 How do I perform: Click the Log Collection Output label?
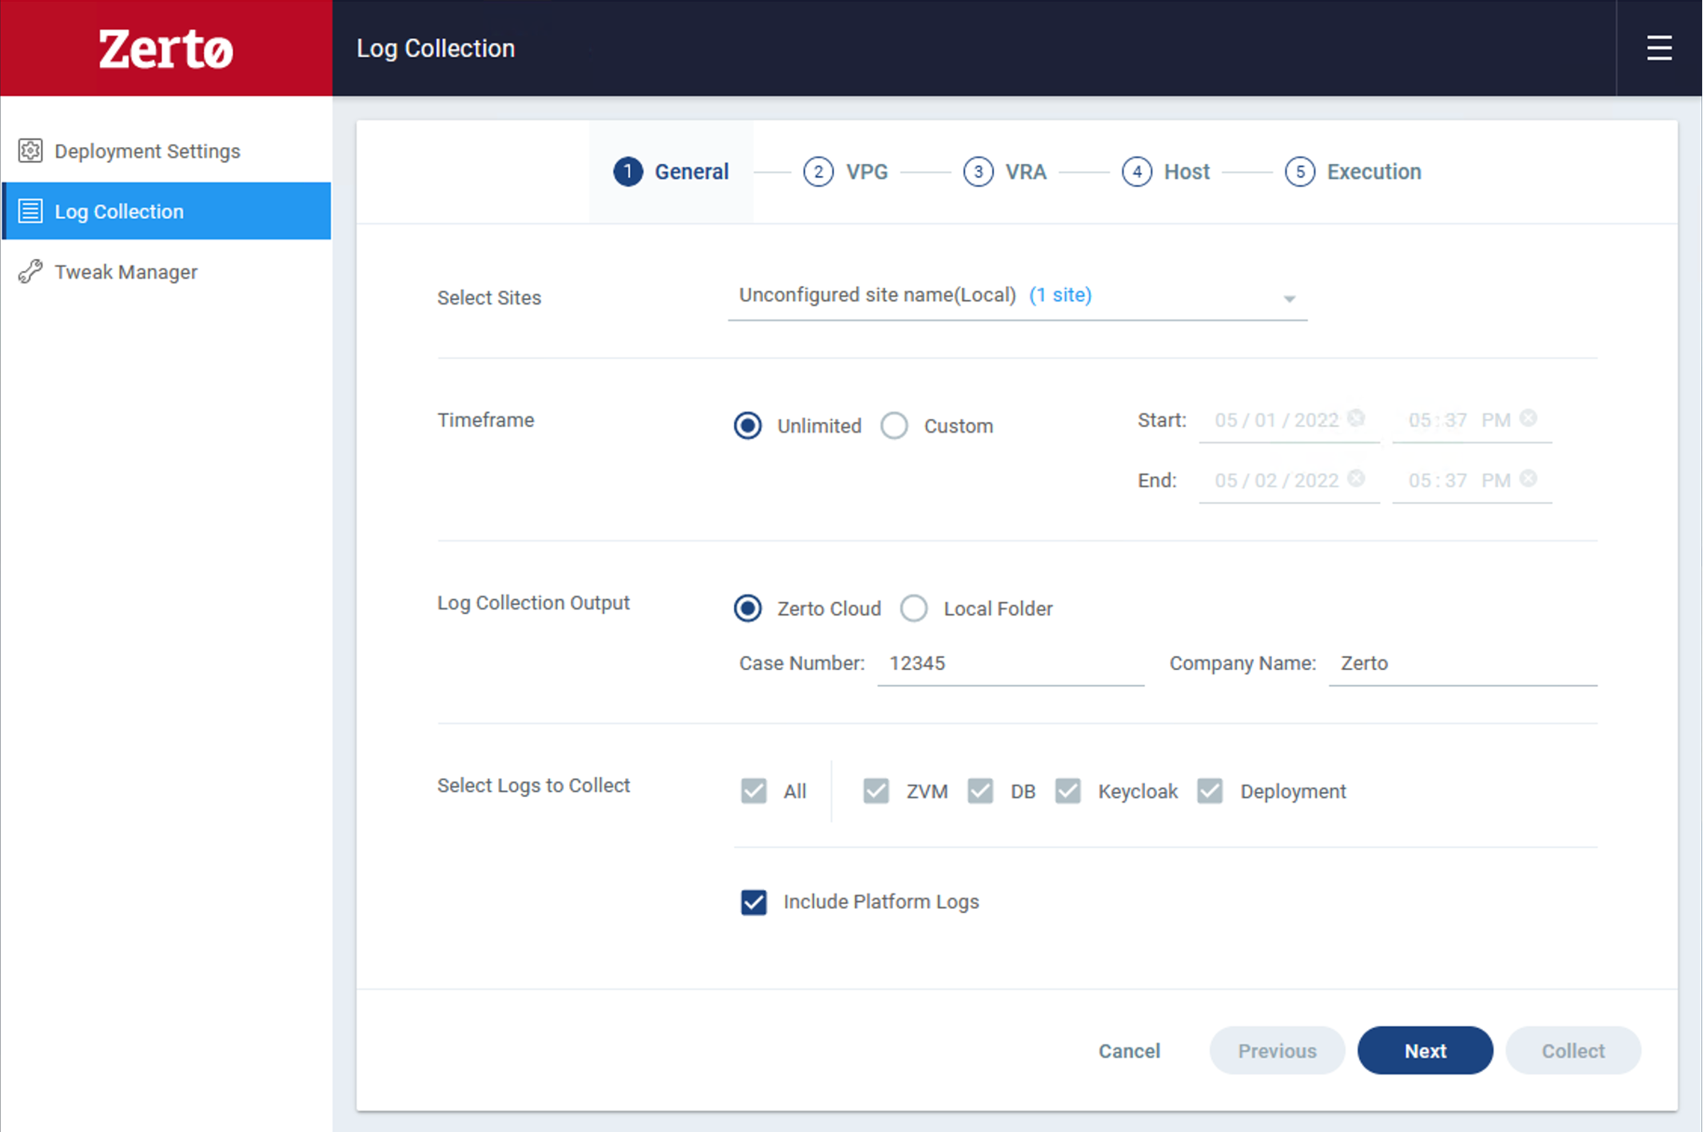pos(533,603)
